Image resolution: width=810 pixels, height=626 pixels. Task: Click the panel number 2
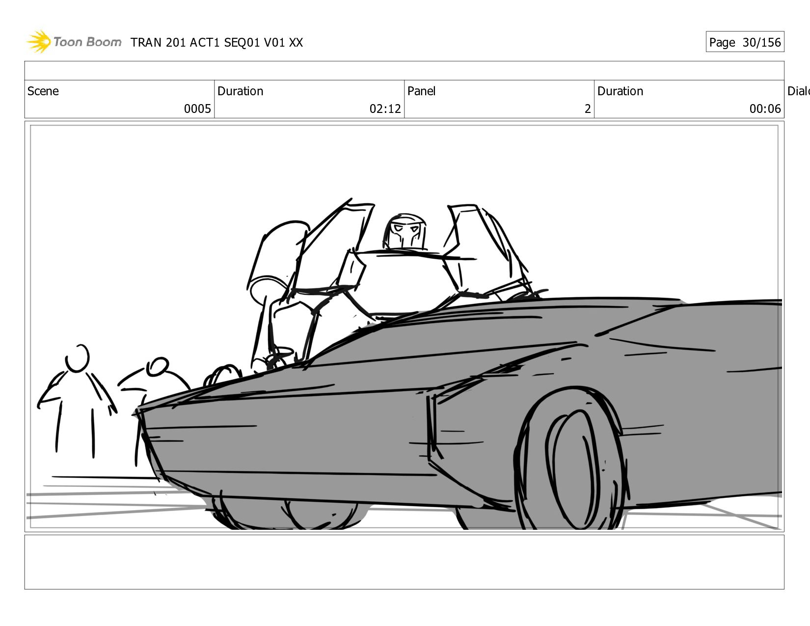point(588,109)
